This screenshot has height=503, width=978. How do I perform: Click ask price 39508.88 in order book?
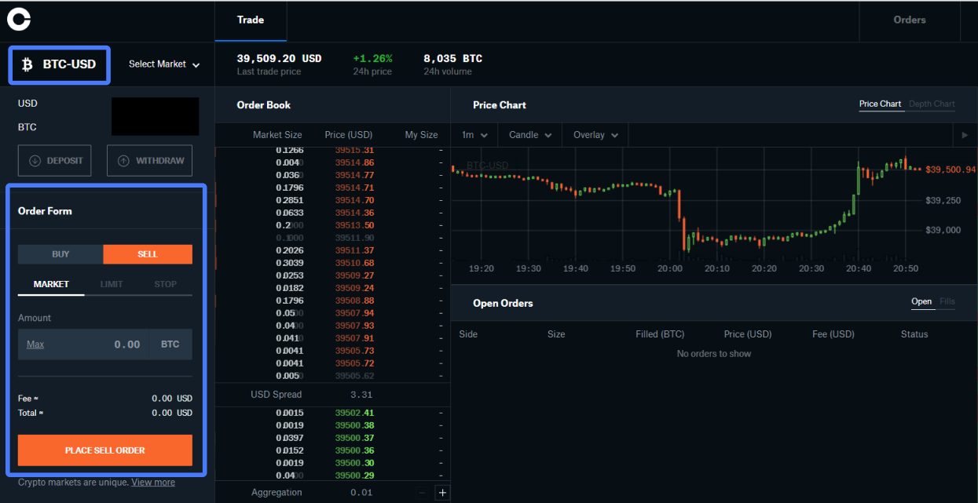pyautogui.click(x=354, y=301)
